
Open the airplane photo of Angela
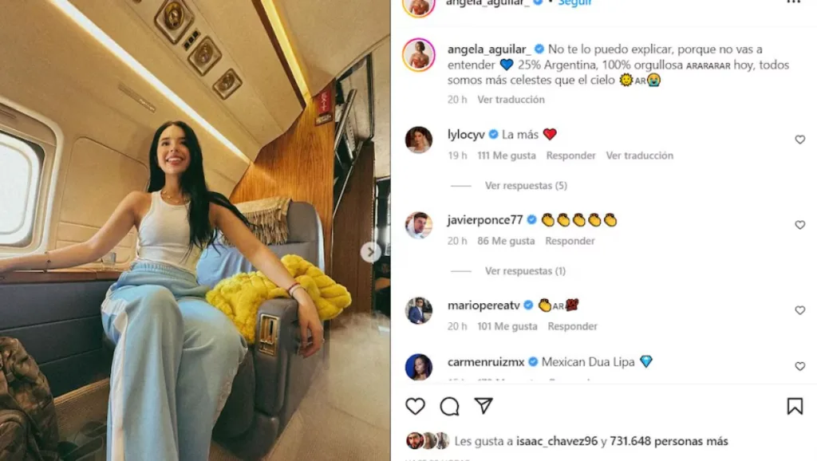click(x=195, y=230)
